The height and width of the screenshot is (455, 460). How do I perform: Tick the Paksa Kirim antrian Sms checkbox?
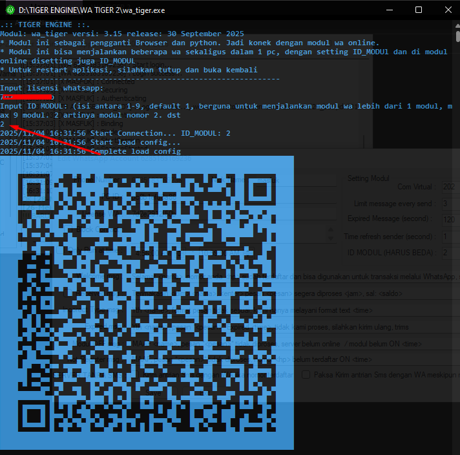306,374
